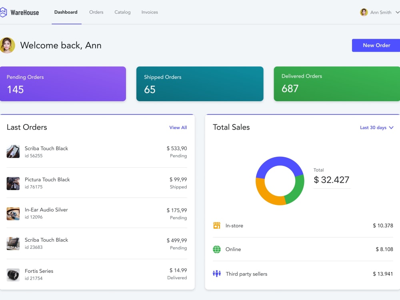
Task: Click the Shipped status of Pictura order
Action: (x=178, y=187)
